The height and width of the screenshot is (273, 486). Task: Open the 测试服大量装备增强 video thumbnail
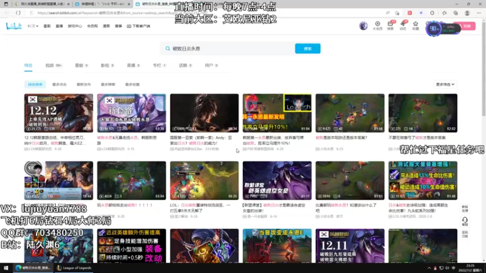click(423, 180)
